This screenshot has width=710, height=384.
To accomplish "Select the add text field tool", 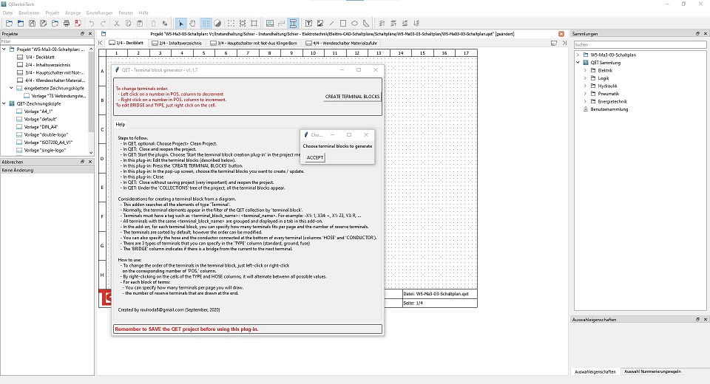I will click(x=309, y=24).
